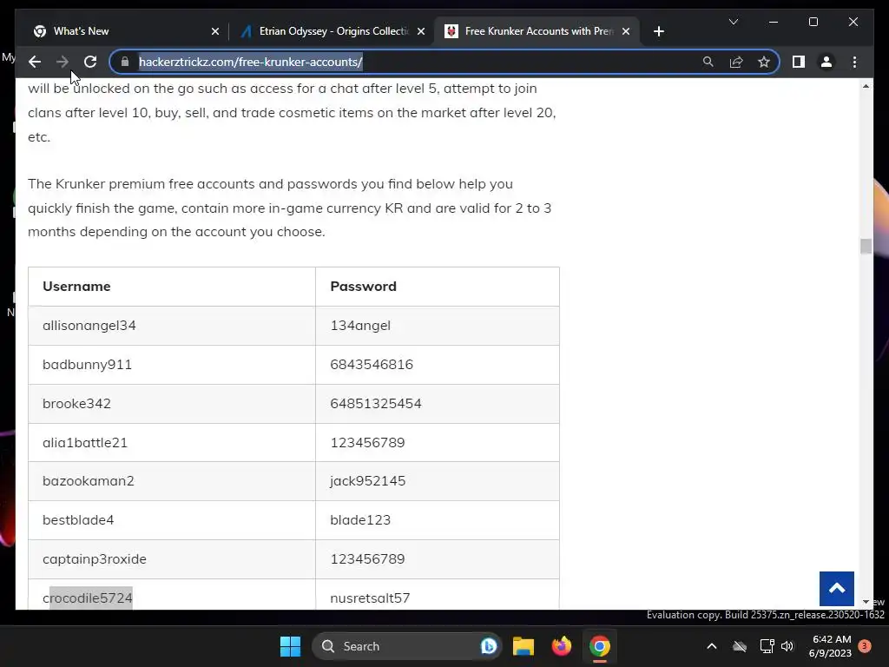
Task: Open the volume speaker tray icon
Action: [787, 646]
